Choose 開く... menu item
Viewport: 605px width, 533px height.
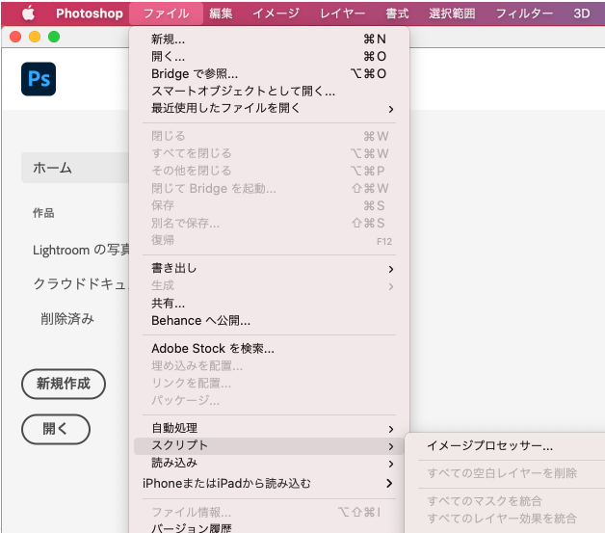coord(269,56)
